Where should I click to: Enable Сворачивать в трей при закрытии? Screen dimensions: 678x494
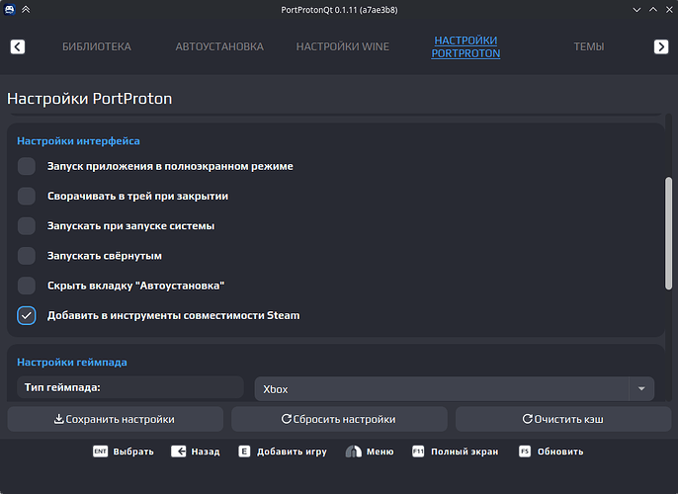click(x=27, y=197)
